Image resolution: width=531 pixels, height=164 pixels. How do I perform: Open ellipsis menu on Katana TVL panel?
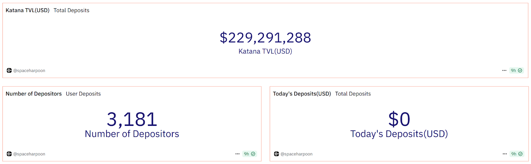(504, 70)
